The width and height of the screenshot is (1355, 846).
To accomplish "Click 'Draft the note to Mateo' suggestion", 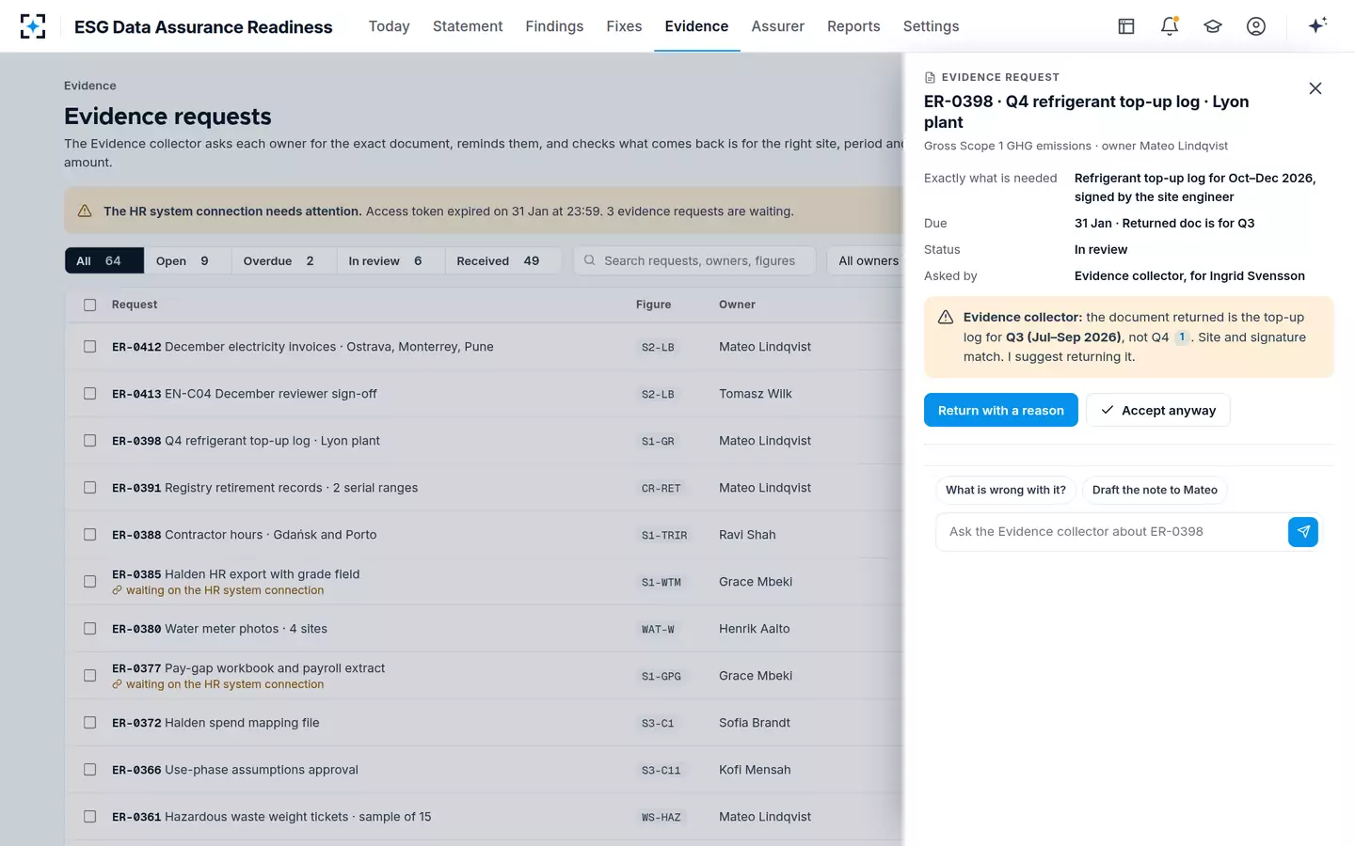I will point(1155,490).
